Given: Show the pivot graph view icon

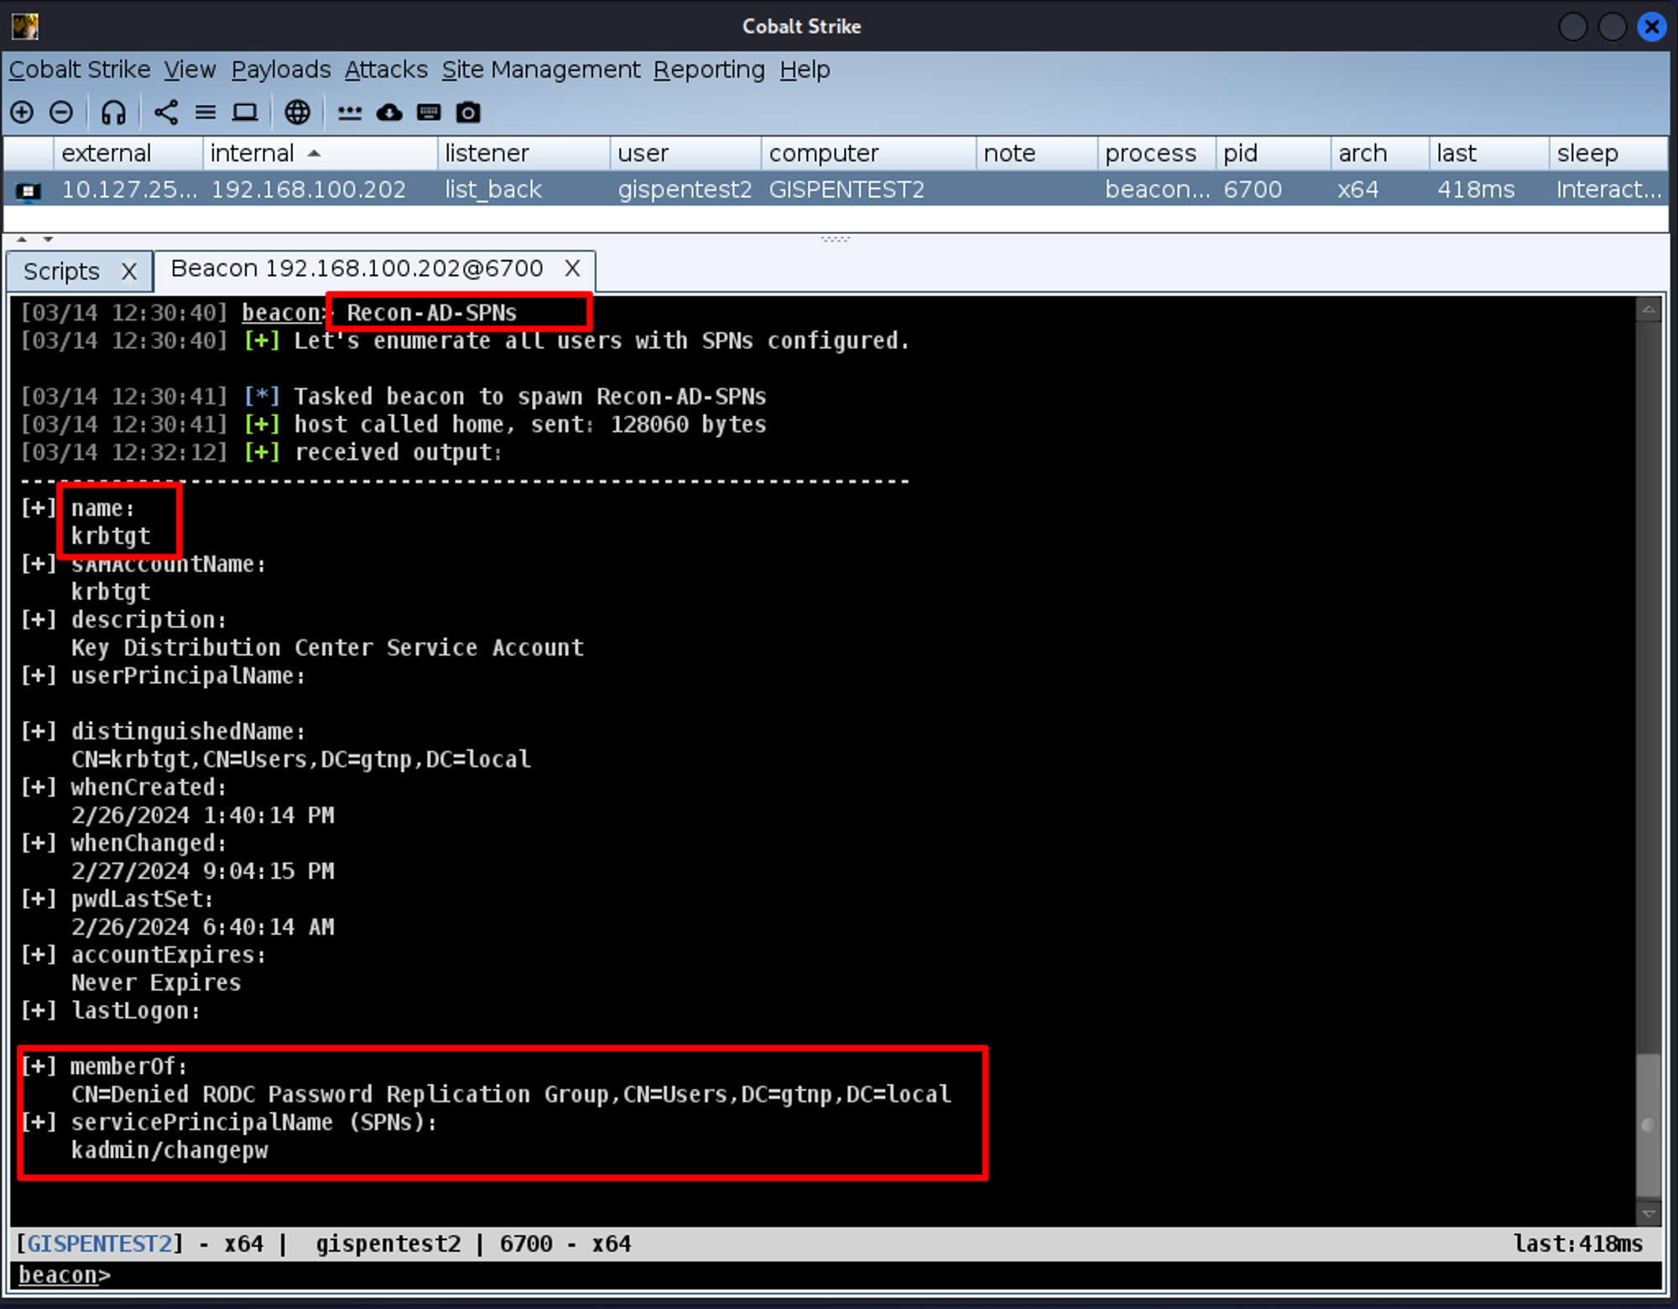Looking at the screenshot, I should pyautogui.click(x=166, y=112).
